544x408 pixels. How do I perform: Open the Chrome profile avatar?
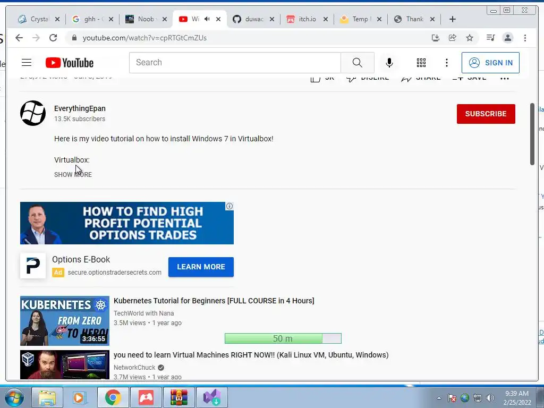click(507, 38)
